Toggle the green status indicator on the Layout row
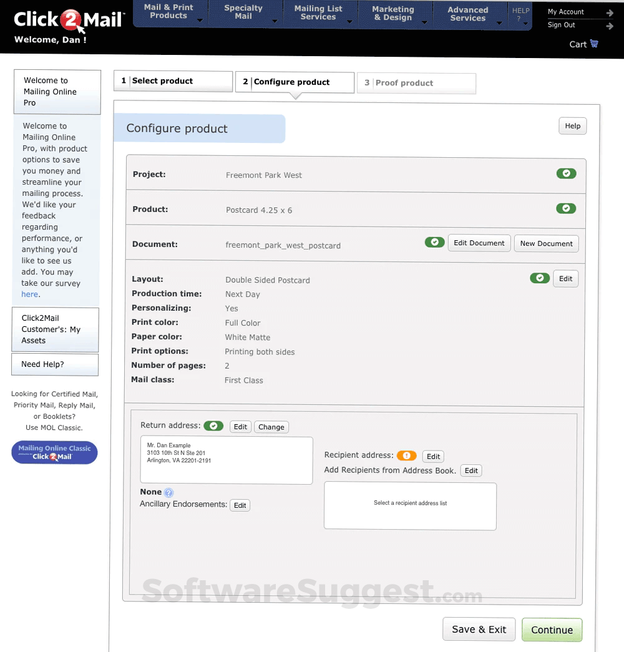Image resolution: width=624 pixels, height=652 pixels. pyautogui.click(x=540, y=278)
